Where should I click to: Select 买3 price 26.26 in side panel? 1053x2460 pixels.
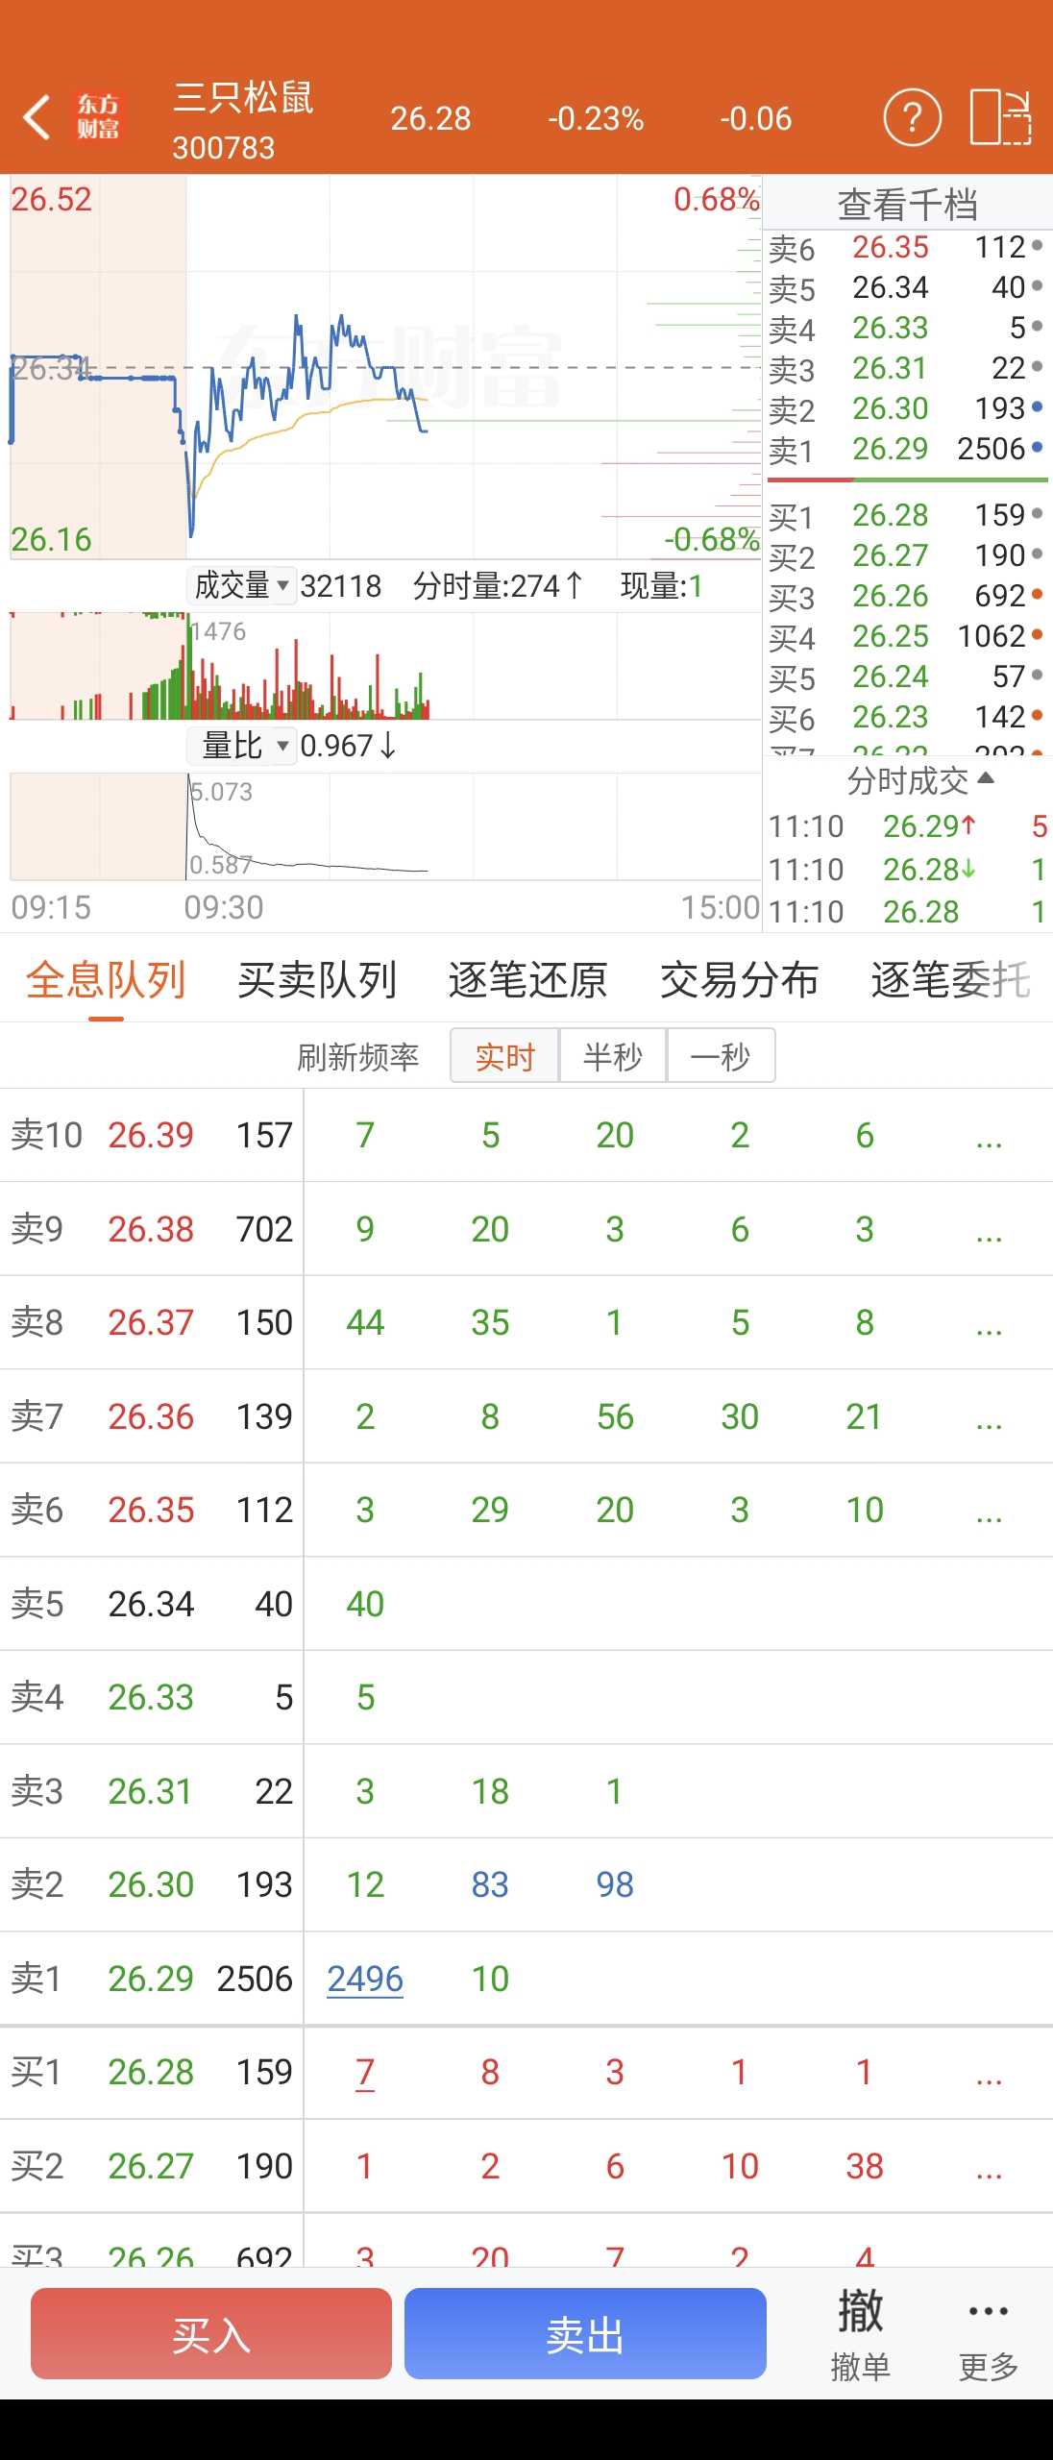[891, 596]
